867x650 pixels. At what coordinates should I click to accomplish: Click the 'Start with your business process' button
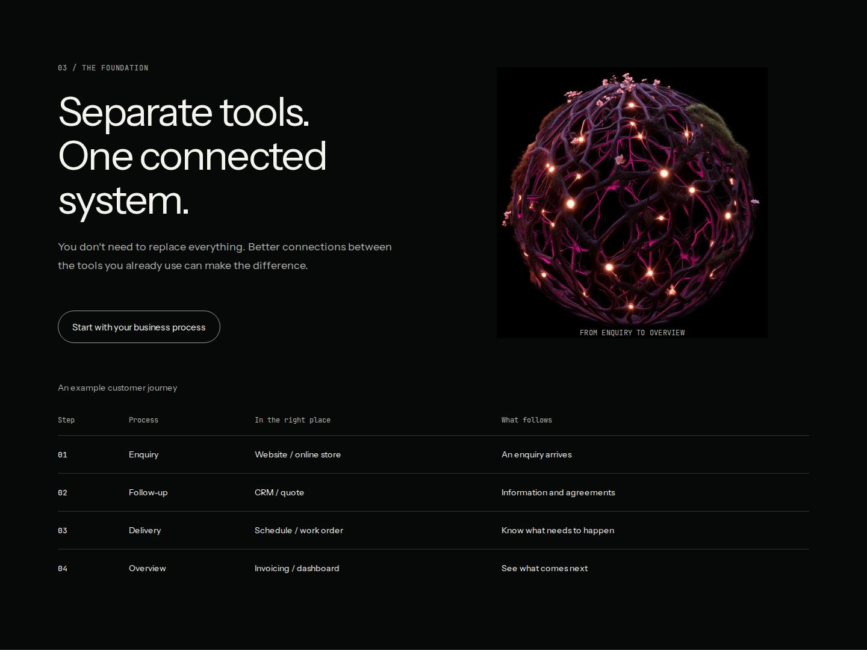139,327
